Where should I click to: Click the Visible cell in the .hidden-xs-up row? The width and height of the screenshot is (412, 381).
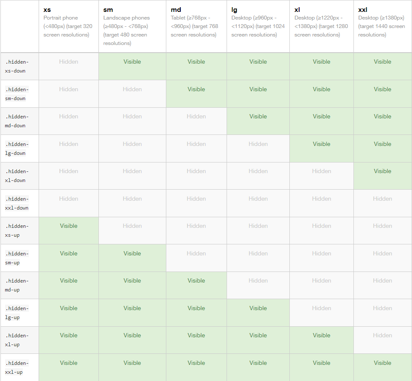tap(69, 226)
